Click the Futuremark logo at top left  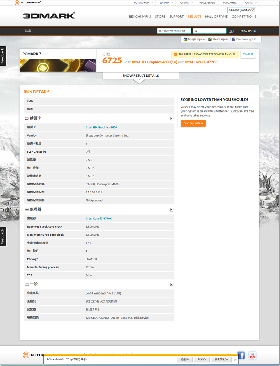point(28,3)
